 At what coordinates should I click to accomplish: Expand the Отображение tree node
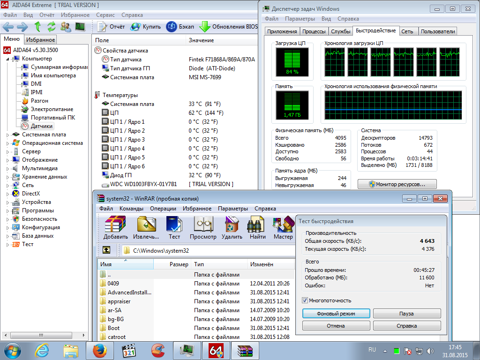pos(8,160)
